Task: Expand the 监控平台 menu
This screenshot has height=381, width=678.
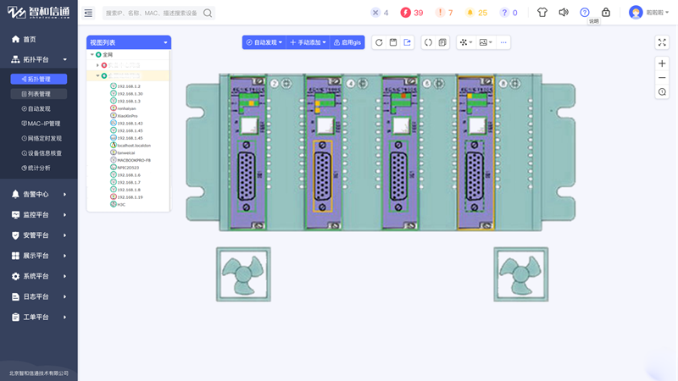Action: [39, 215]
